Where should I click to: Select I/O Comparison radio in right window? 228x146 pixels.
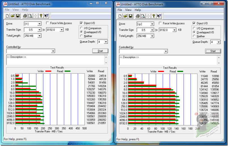pyautogui.click(x=194, y=28)
